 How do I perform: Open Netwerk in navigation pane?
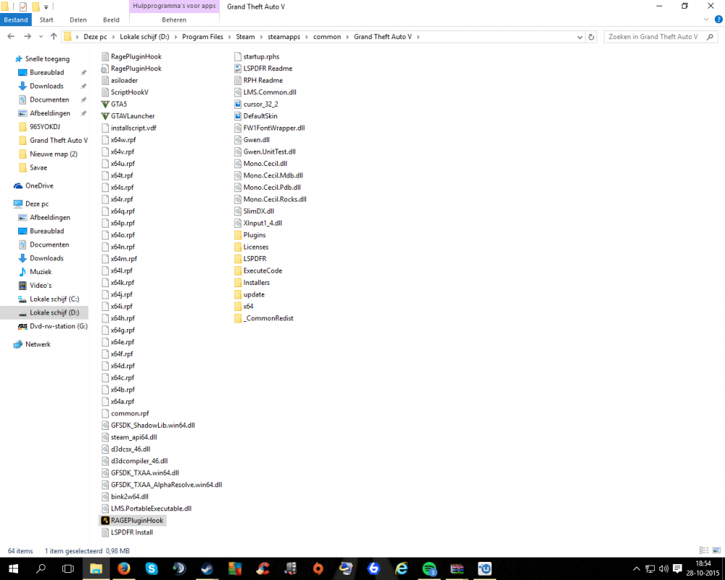point(33,344)
